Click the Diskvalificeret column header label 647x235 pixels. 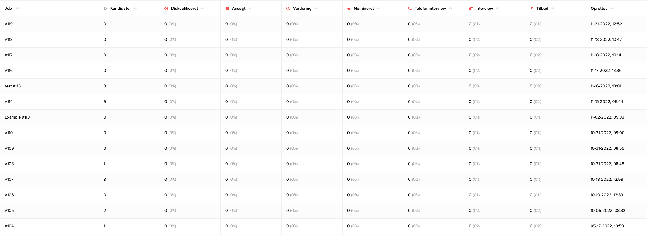(185, 9)
